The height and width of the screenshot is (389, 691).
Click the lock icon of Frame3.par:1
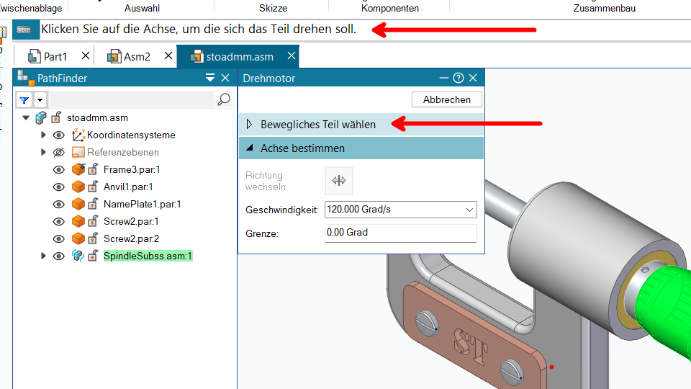click(x=93, y=169)
